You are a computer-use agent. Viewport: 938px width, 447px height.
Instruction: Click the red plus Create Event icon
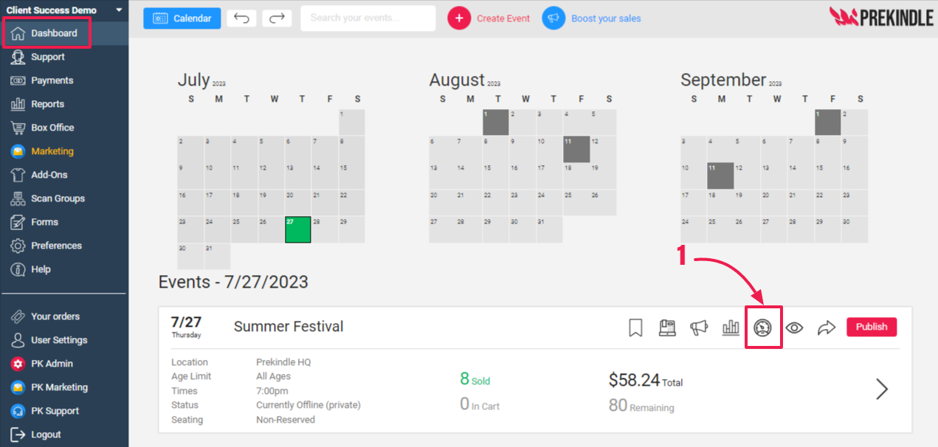tap(459, 18)
